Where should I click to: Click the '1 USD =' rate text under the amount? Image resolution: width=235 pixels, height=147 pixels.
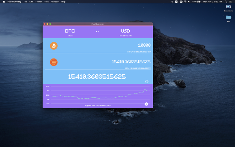pos(137,68)
